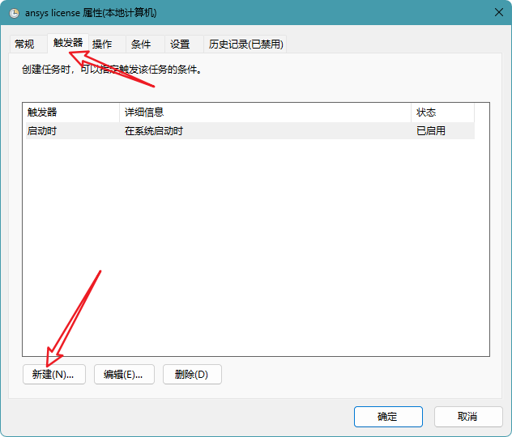Click the 在系统启动时 detail cell
This screenshot has width=512, height=437.
(x=153, y=131)
